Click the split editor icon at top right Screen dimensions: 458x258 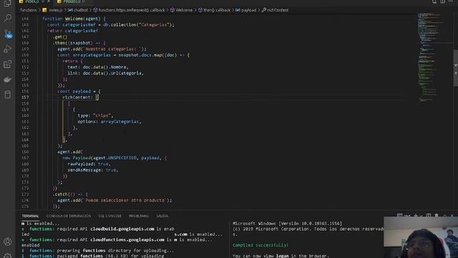point(442,1)
